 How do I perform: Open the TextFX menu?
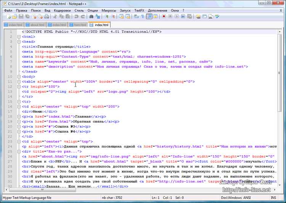(x=139, y=11)
